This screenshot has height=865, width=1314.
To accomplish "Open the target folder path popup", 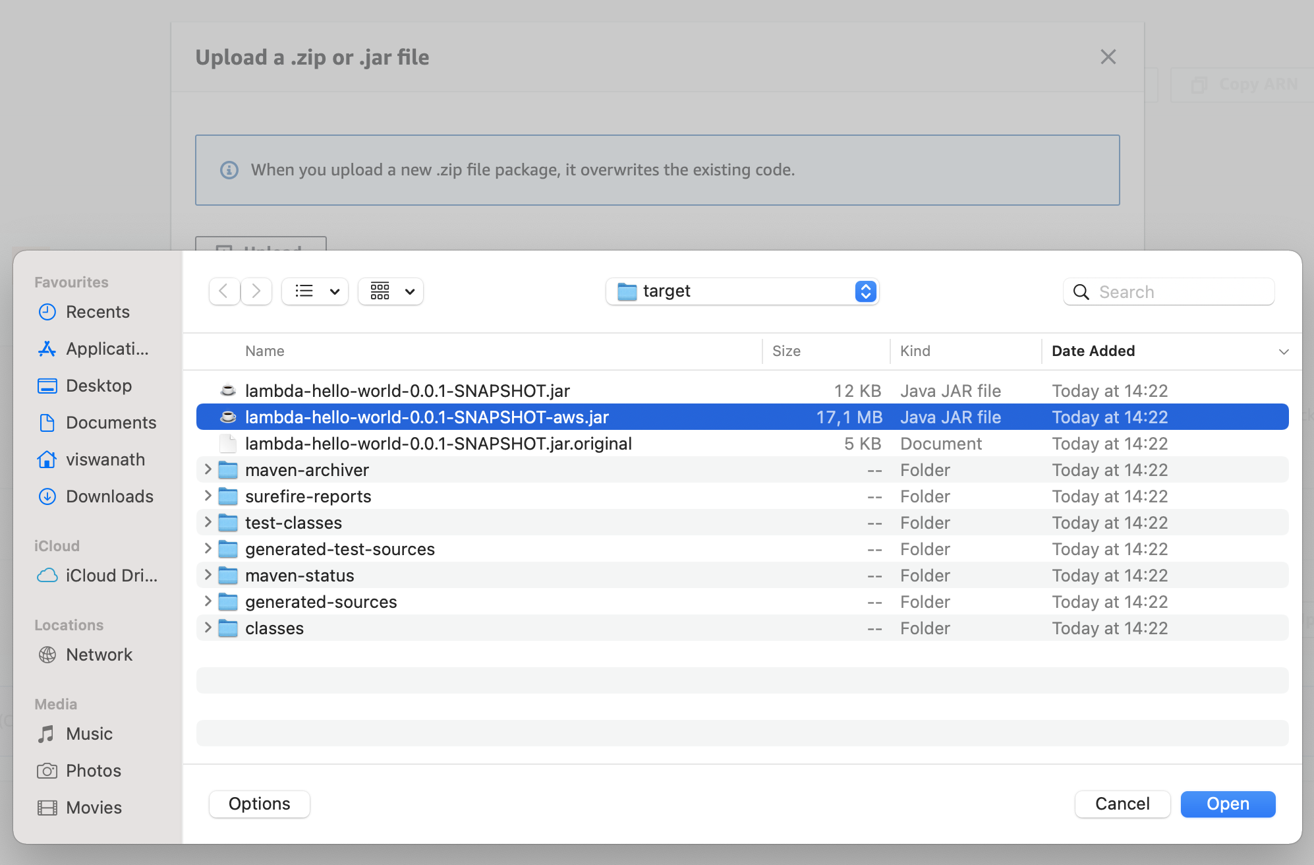I will (742, 291).
